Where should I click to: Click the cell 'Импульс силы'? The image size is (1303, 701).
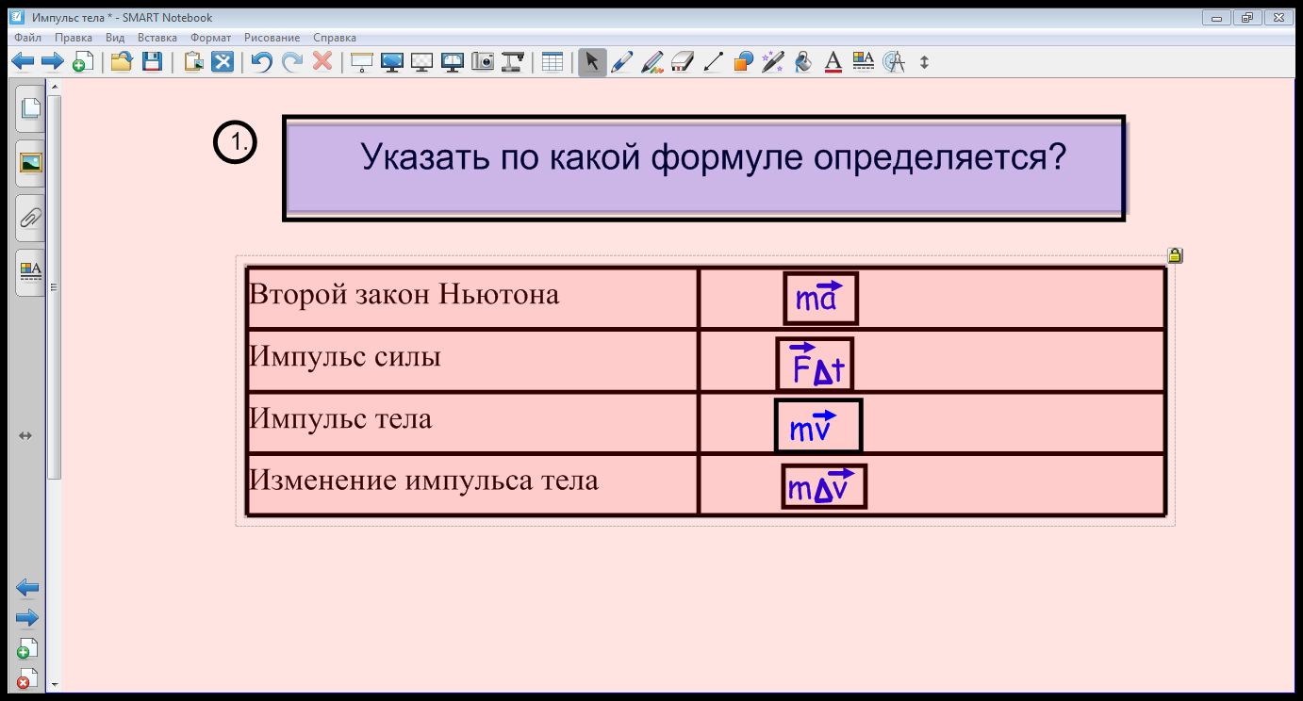(x=472, y=360)
